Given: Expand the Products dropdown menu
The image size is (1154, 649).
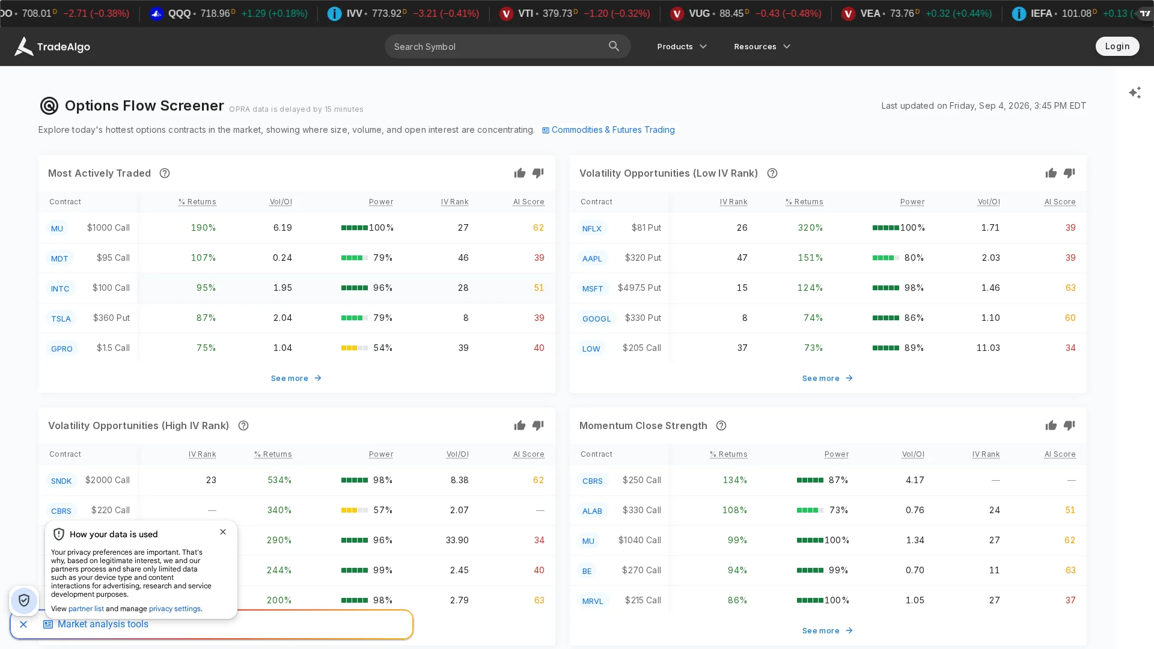Looking at the screenshot, I should click(682, 46).
